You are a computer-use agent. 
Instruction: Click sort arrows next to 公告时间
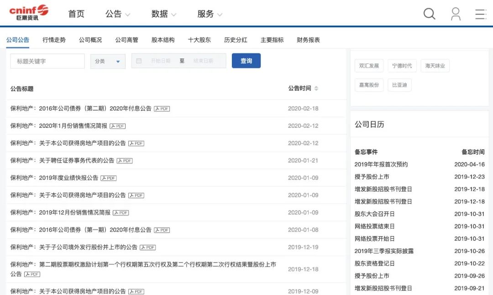(316, 88)
